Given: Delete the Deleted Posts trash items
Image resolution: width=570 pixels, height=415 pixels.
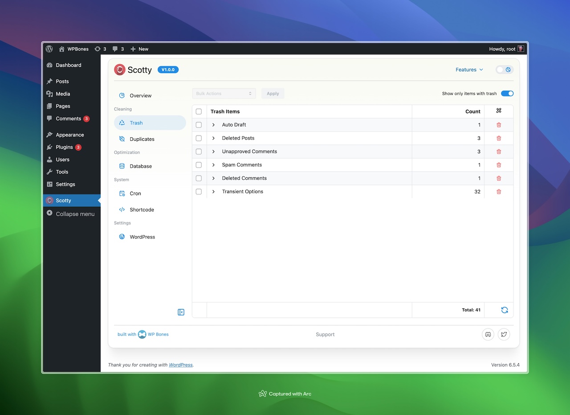Looking at the screenshot, I should [x=499, y=138].
